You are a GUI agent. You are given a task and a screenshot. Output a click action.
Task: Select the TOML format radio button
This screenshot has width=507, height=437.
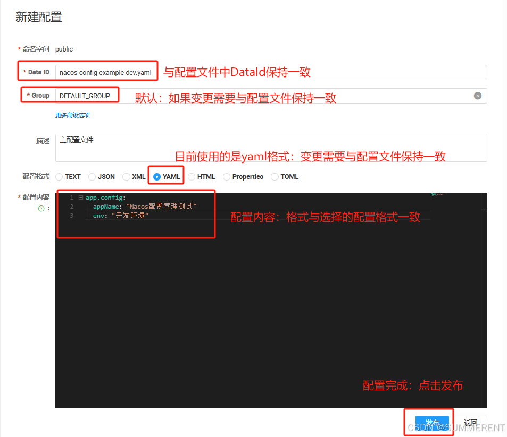pyautogui.click(x=275, y=177)
